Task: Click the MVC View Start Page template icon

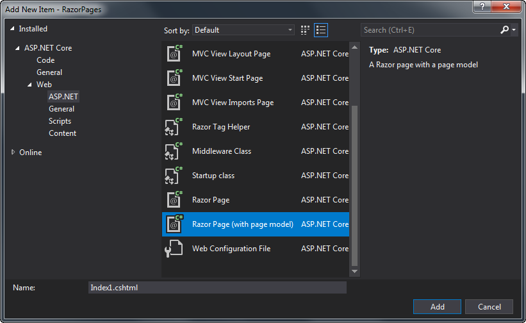Action: coord(174,78)
